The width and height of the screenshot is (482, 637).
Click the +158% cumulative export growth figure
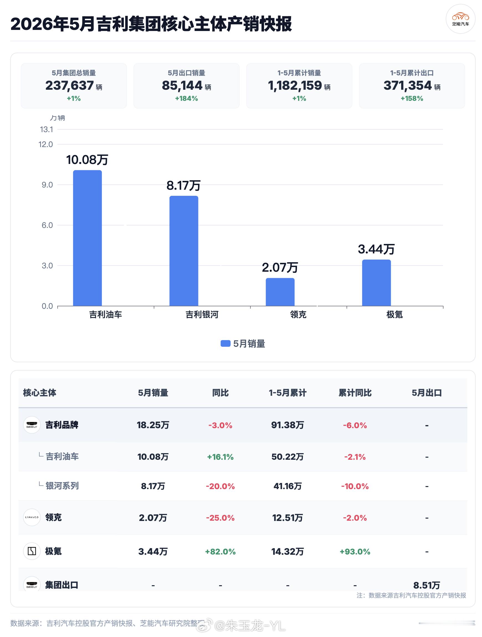[x=412, y=99]
